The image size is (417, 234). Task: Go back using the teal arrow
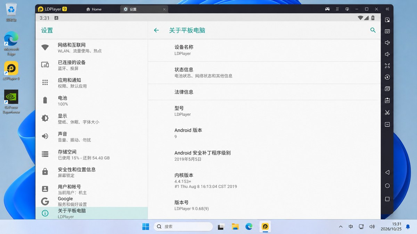(156, 30)
